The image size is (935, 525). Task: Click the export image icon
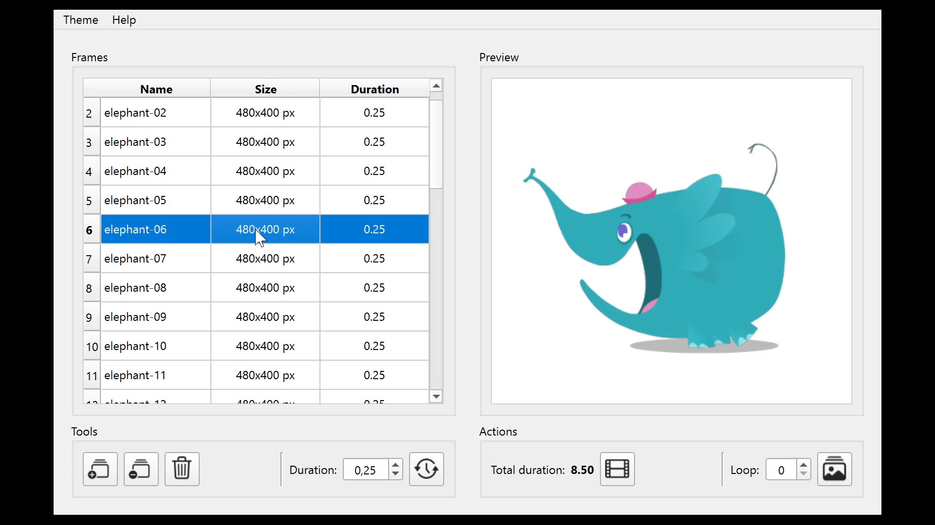(x=834, y=469)
